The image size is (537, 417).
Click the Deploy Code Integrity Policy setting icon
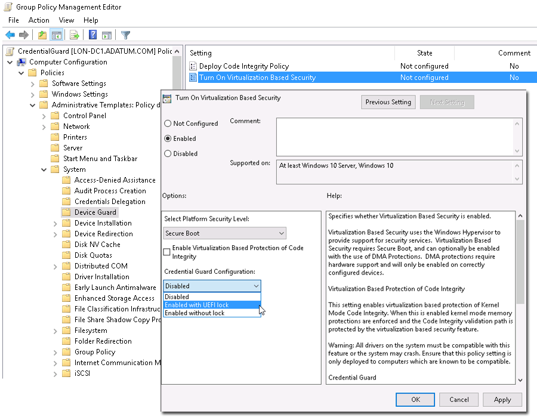click(193, 66)
